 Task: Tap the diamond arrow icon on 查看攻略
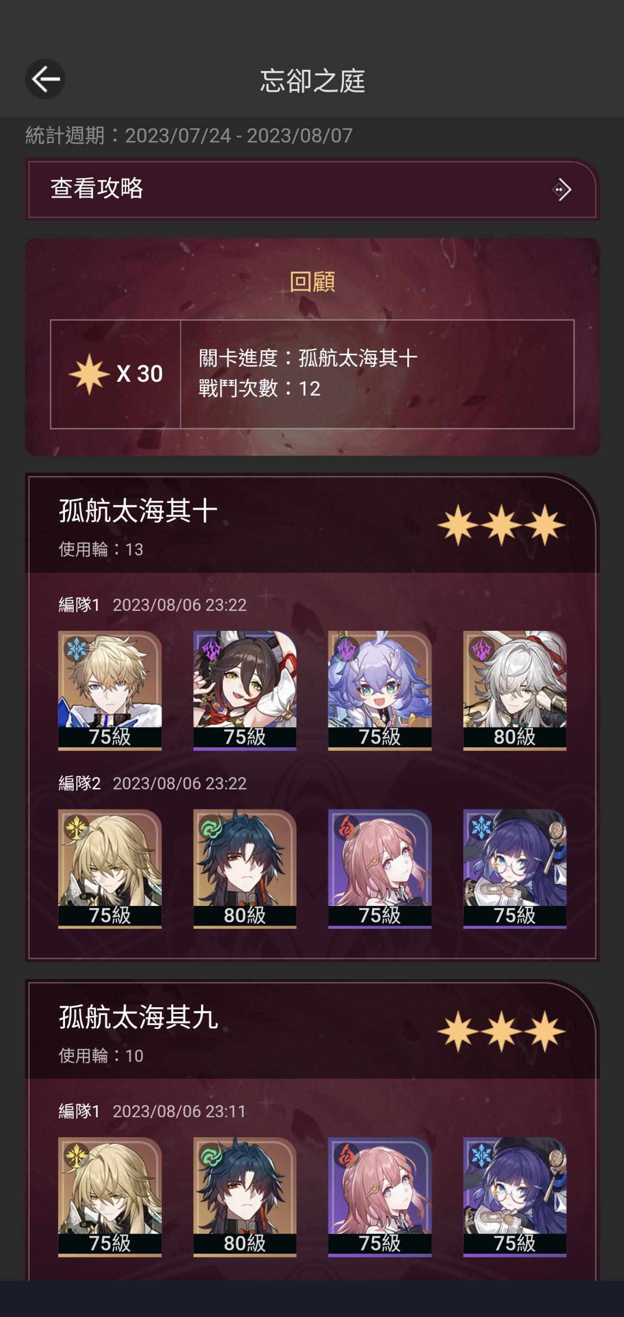coord(562,190)
